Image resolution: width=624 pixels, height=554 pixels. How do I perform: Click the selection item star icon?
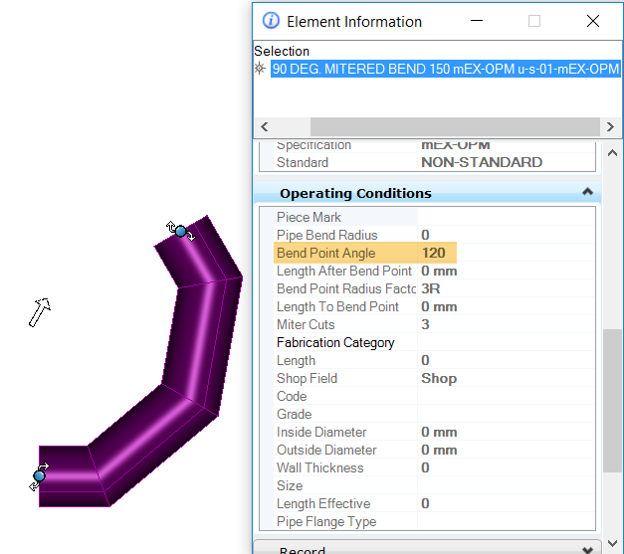(x=260, y=69)
